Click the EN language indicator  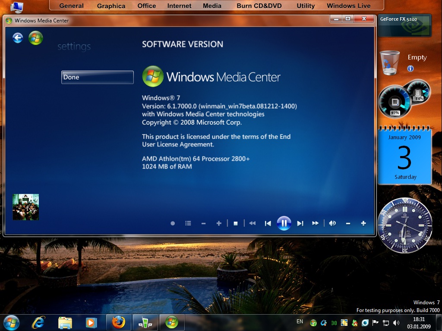300,322
